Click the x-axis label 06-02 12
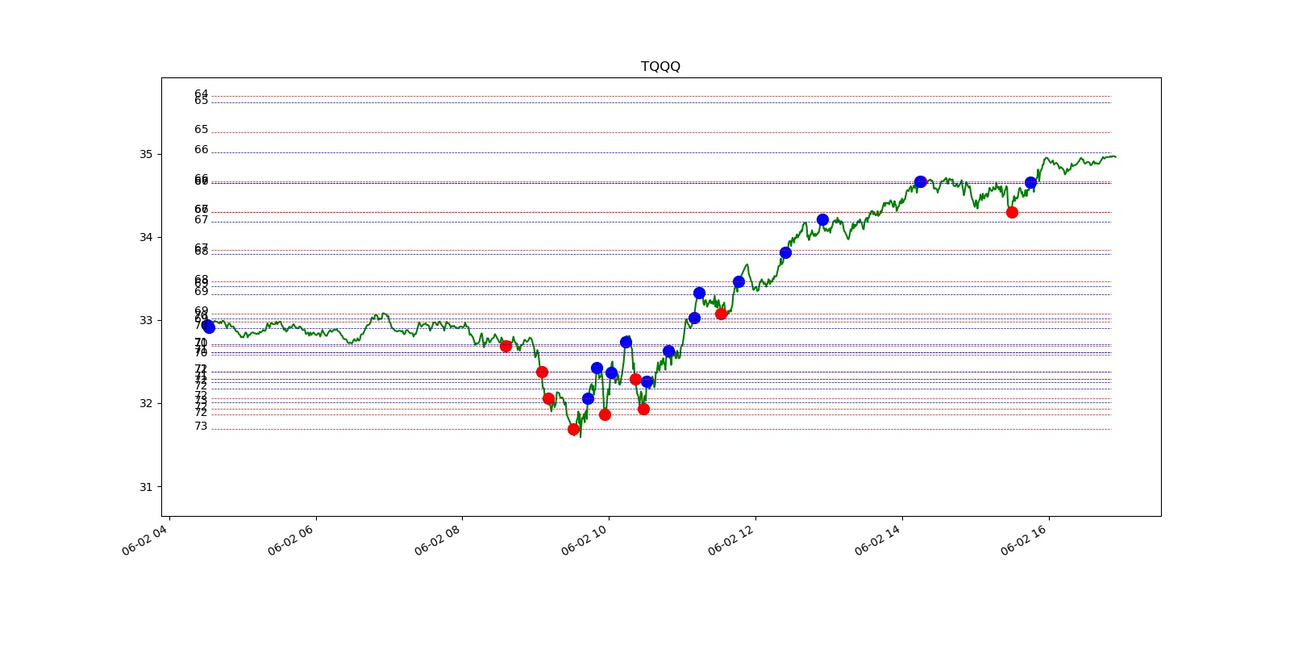This screenshot has width=1290, height=645. 731,540
